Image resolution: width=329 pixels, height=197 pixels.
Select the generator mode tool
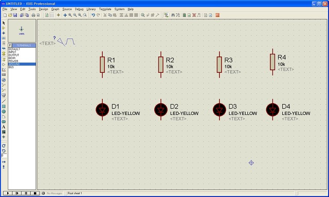click(4, 80)
